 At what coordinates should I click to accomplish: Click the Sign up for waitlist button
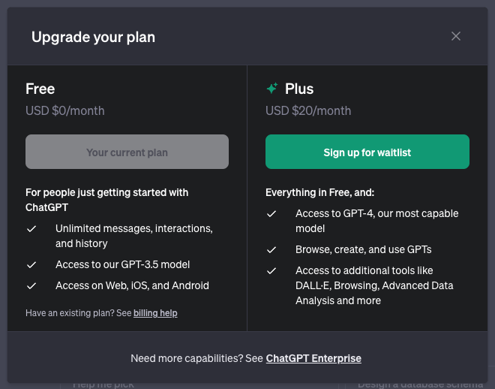[367, 152]
